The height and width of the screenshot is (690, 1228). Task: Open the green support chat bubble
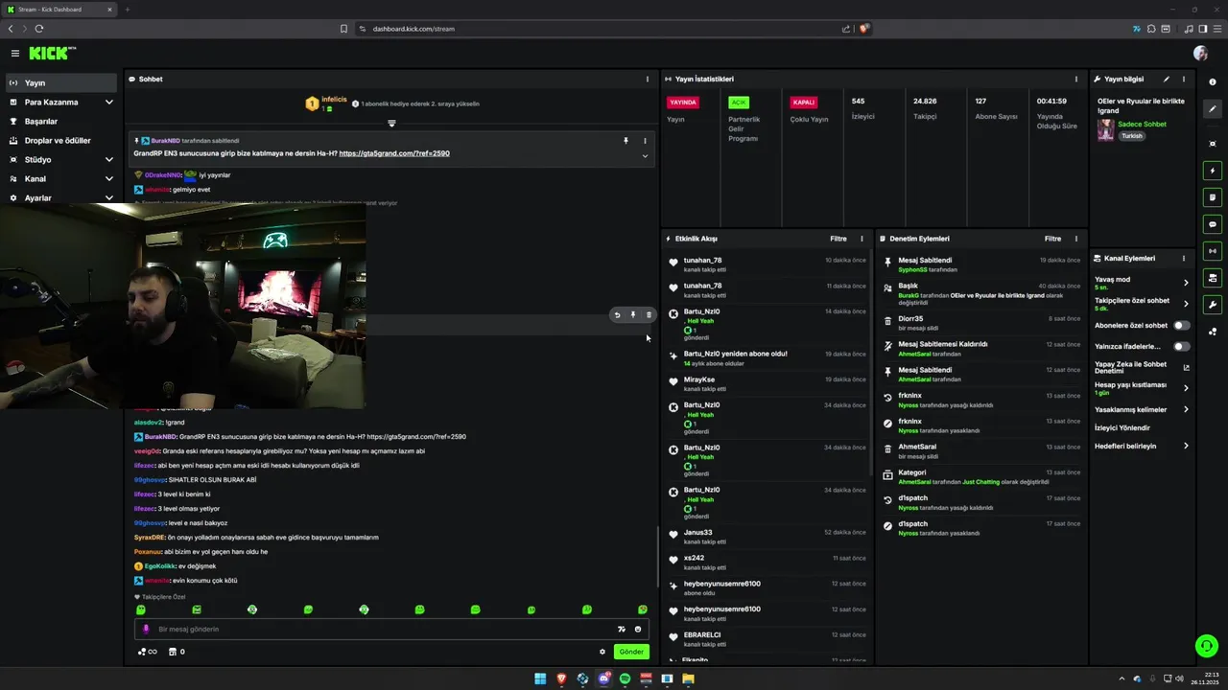[x=1207, y=646]
